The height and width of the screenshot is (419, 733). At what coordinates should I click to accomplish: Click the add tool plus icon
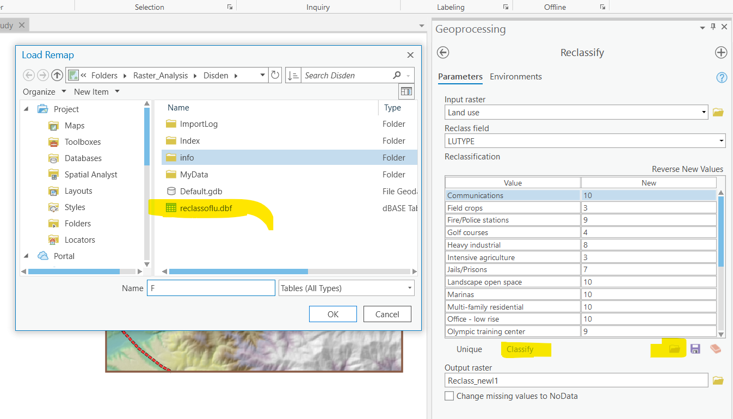pos(720,53)
